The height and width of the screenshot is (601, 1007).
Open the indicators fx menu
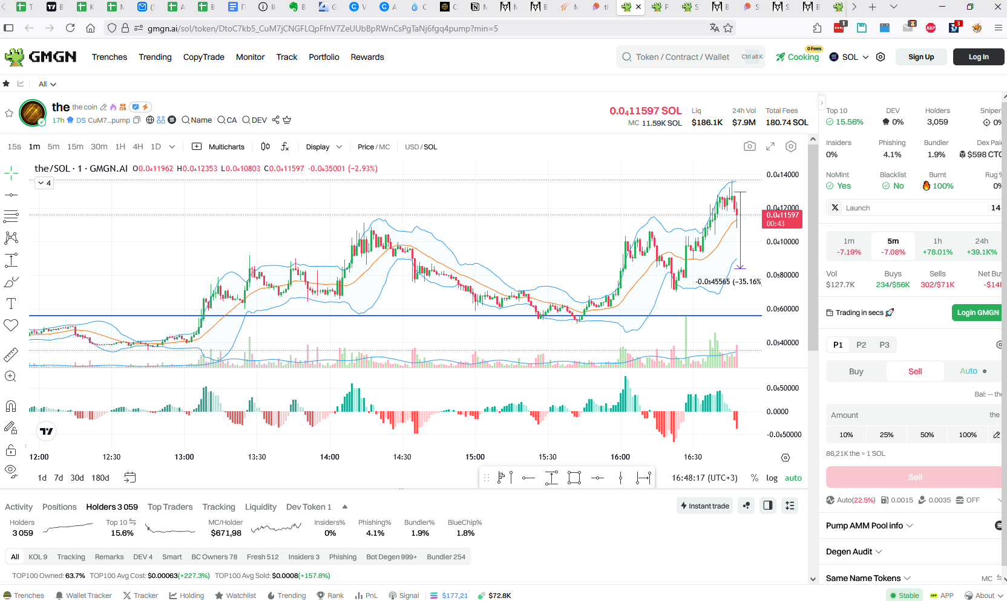click(x=285, y=146)
